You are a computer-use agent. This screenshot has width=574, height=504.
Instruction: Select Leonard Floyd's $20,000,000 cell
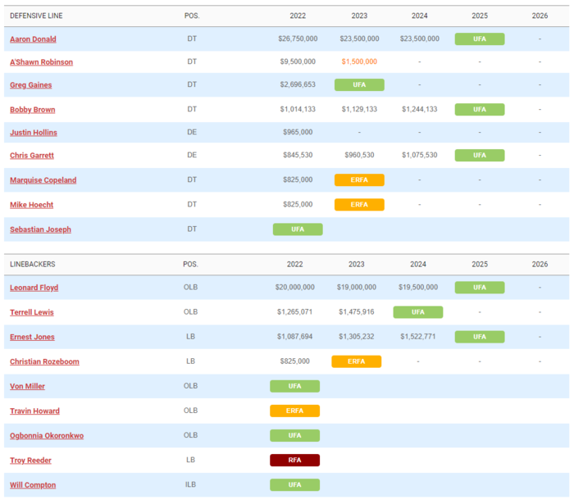294,288
